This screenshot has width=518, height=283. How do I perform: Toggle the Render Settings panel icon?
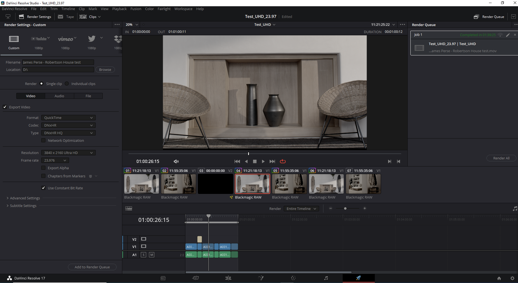coord(21,17)
